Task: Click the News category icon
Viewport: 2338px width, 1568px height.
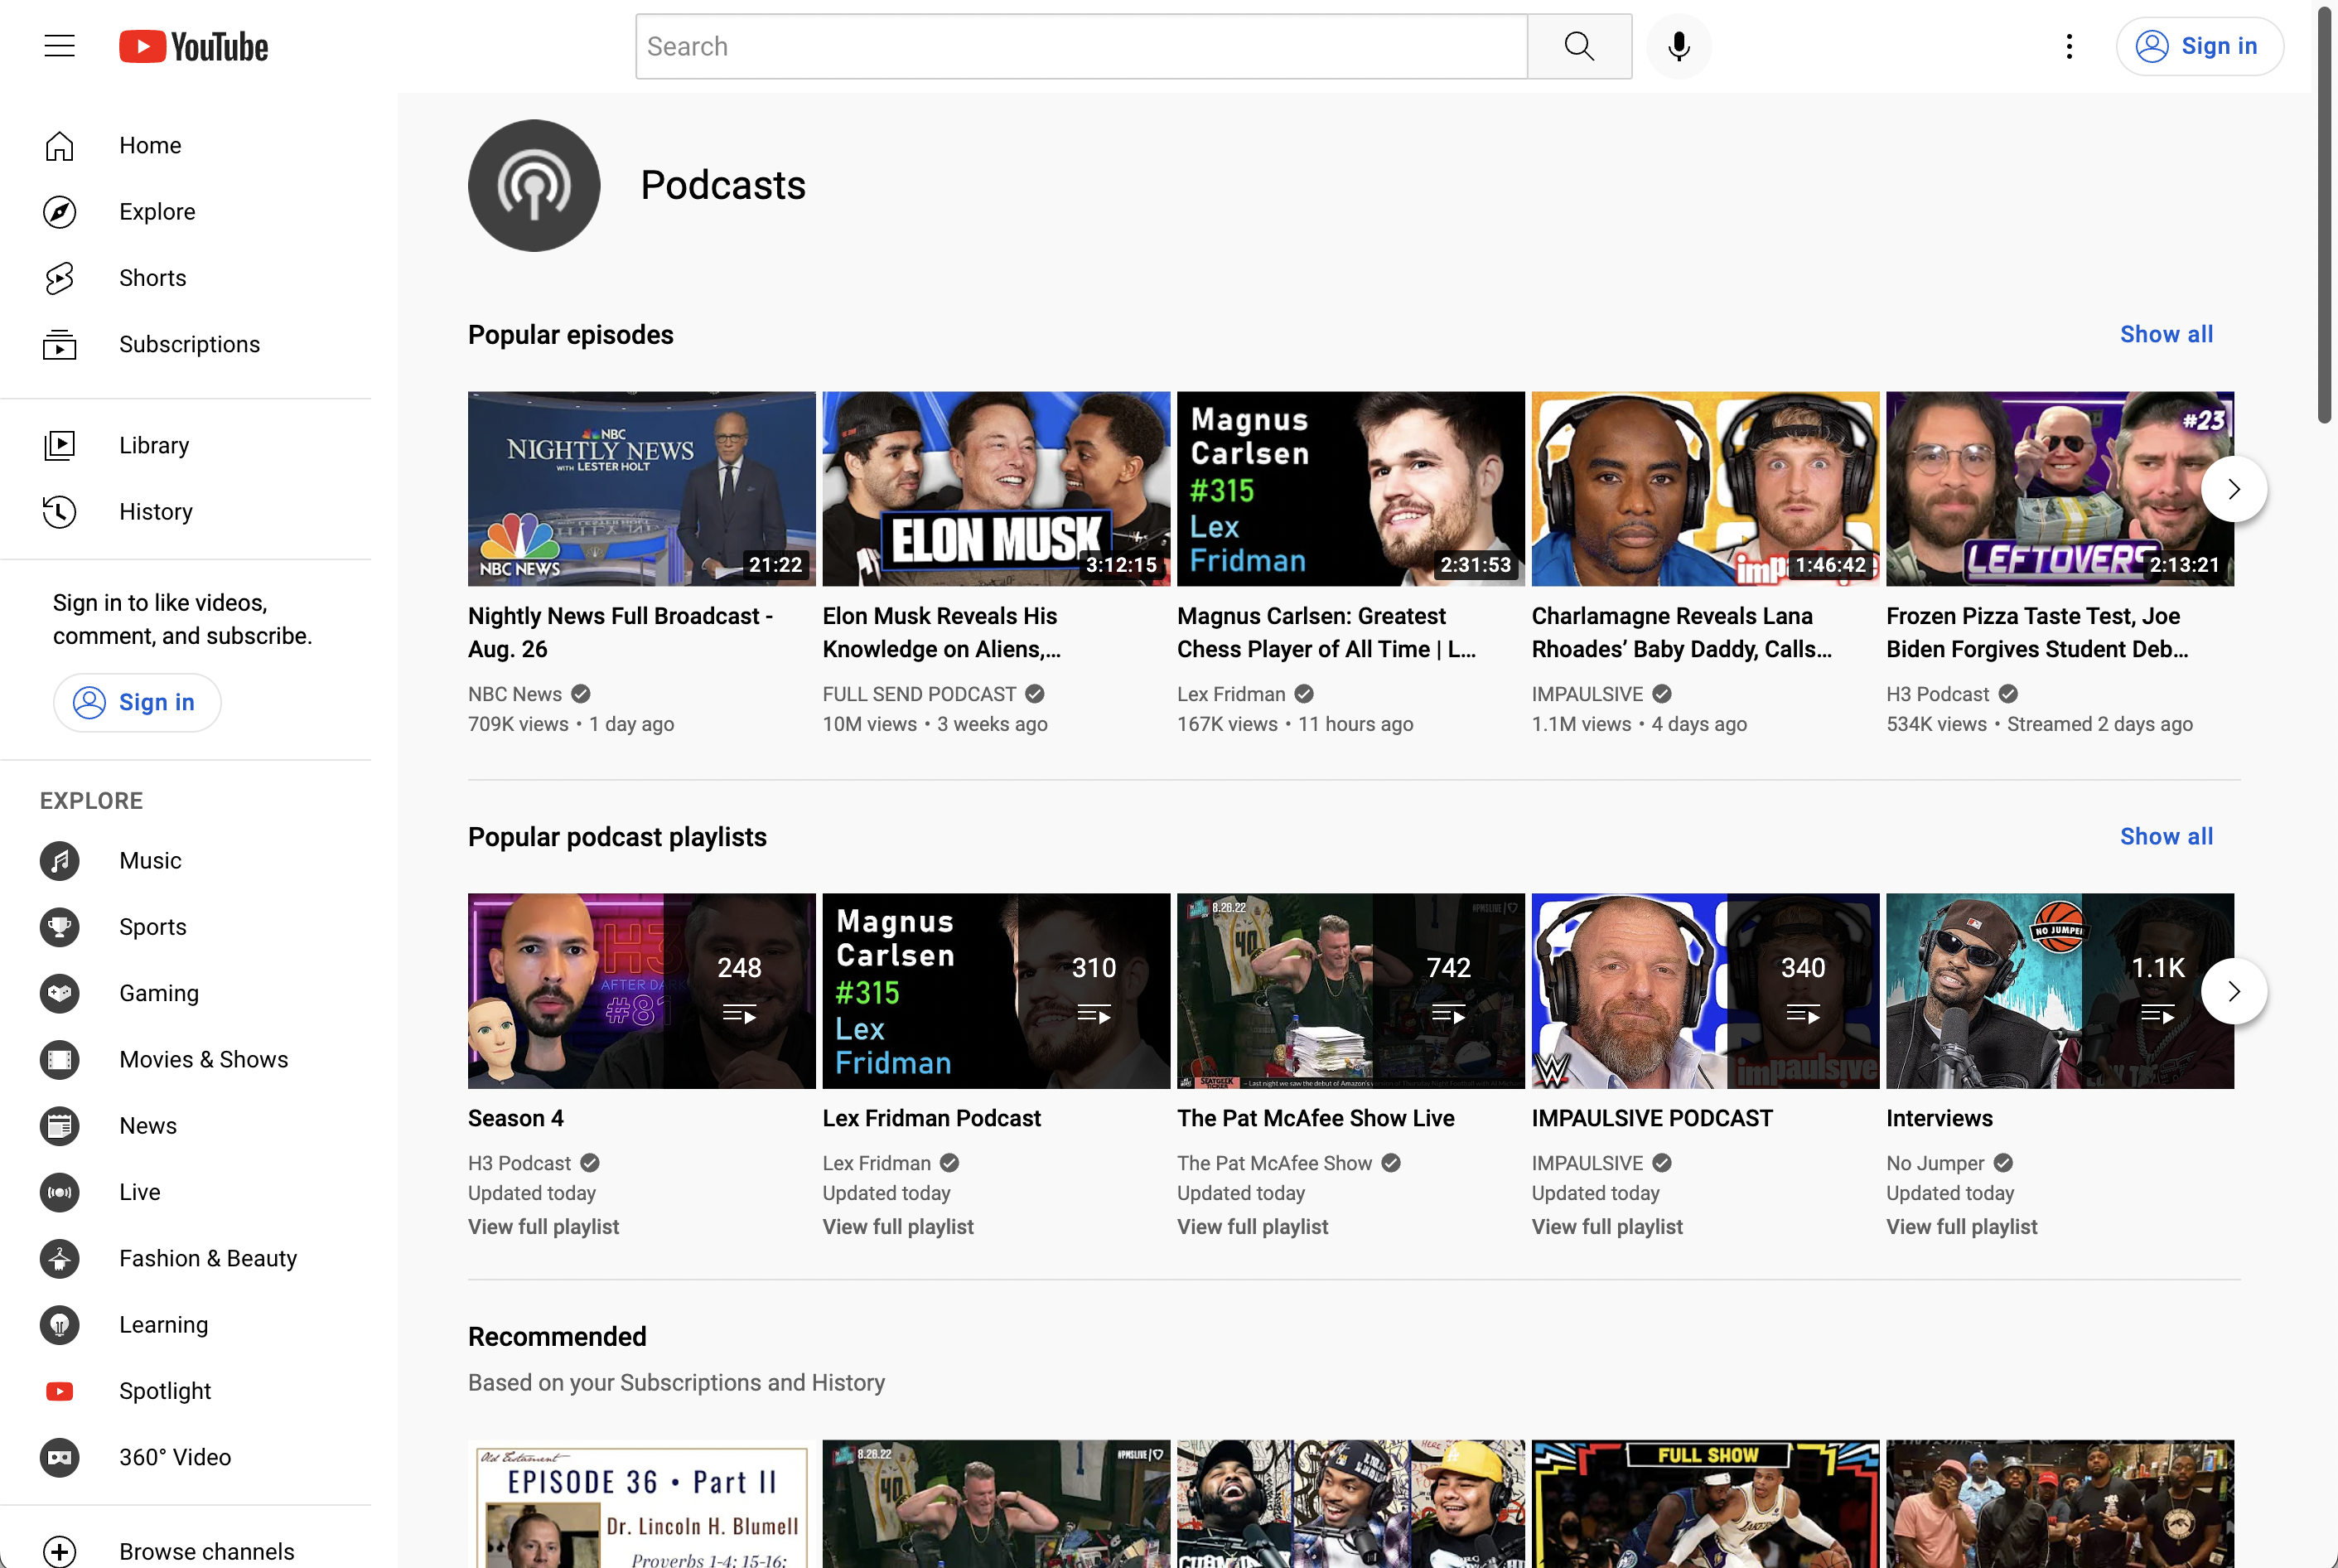Action: point(60,1125)
